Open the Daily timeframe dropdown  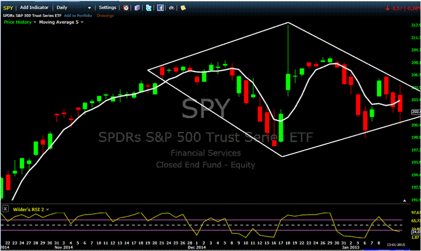coord(74,8)
